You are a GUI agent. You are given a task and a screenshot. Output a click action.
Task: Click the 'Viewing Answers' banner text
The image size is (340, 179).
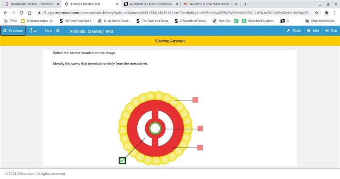(x=170, y=41)
